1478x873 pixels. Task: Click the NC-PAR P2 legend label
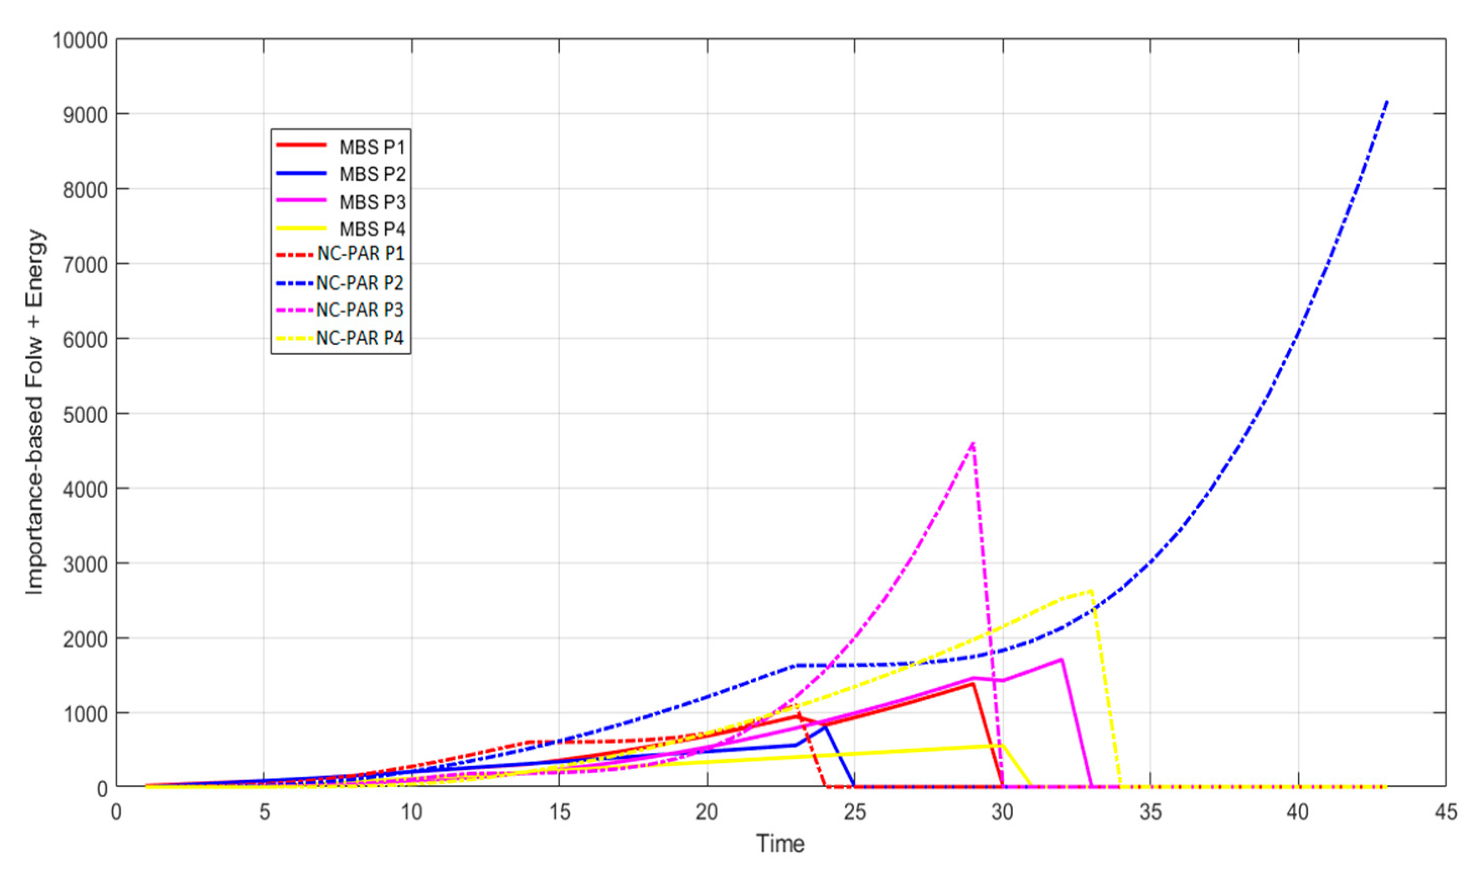point(360,282)
